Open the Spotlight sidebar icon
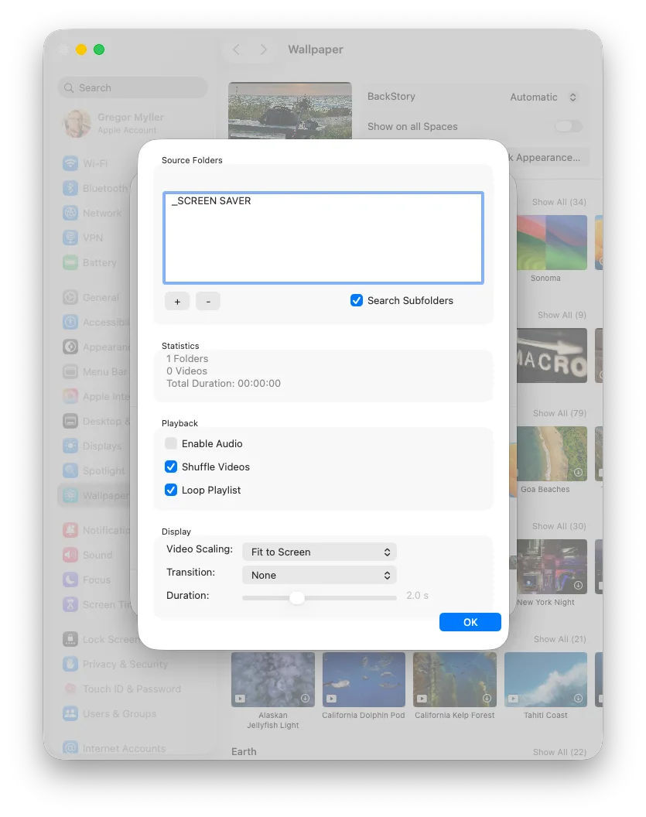The height and width of the screenshot is (817, 646). pos(70,470)
